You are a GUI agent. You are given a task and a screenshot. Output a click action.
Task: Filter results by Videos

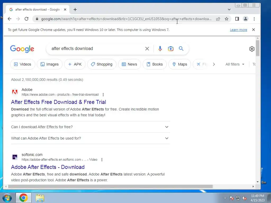tap(22, 64)
